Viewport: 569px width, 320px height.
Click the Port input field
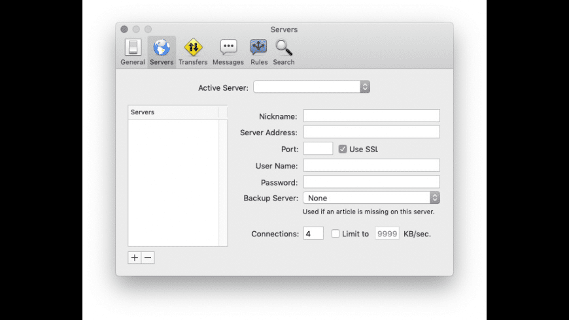(x=319, y=149)
